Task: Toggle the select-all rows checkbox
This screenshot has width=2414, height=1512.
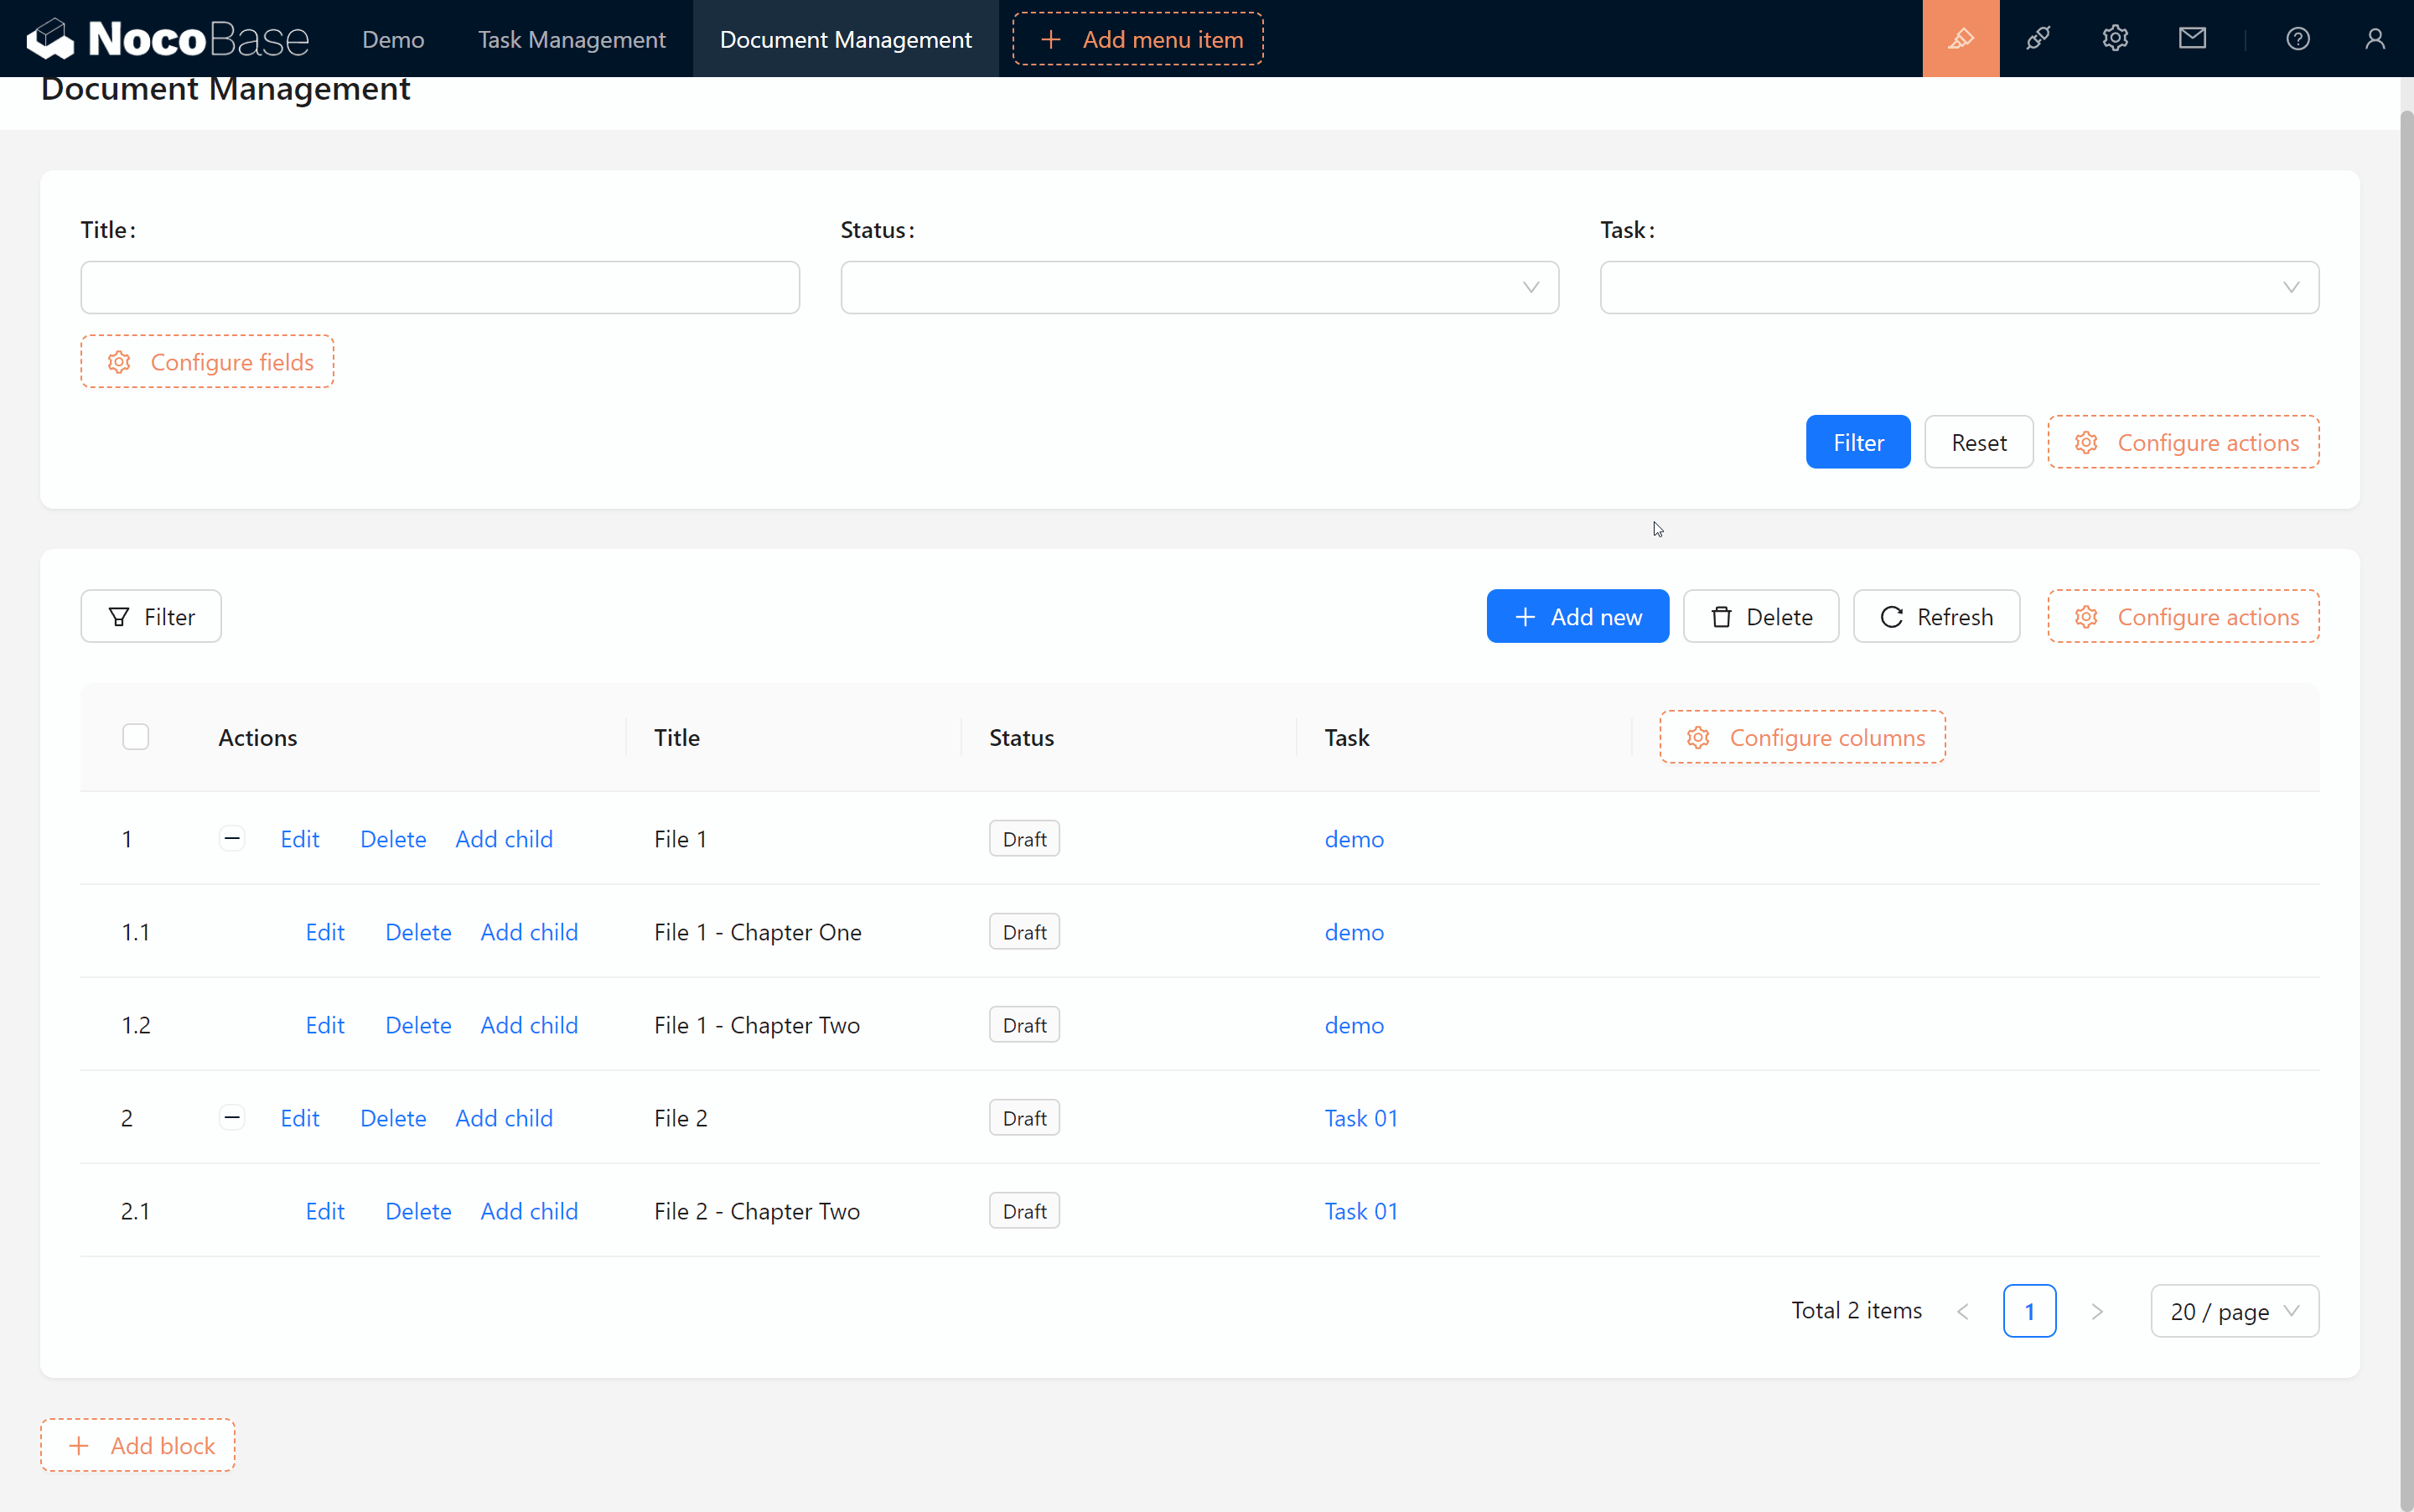Action: click(x=136, y=737)
